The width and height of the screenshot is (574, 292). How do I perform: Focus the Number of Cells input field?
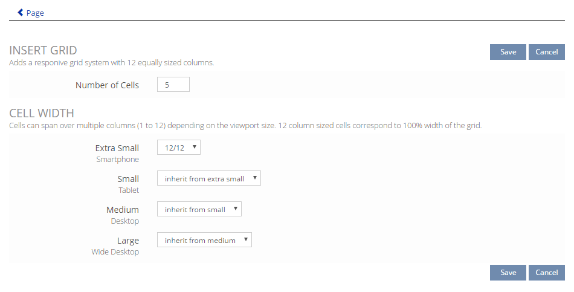click(x=173, y=85)
